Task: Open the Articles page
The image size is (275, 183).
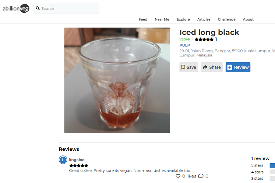Action: tap(204, 19)
